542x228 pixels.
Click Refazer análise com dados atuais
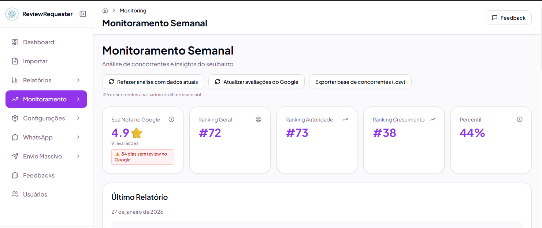point(153,82)
